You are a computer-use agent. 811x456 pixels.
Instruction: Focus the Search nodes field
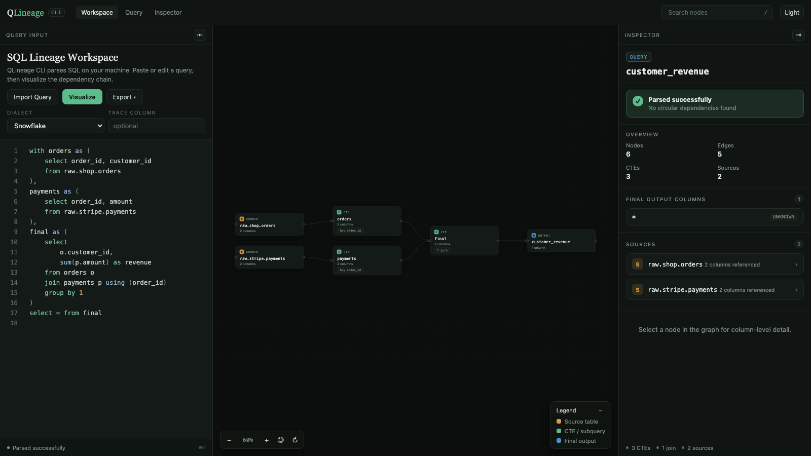pos(717,13)
